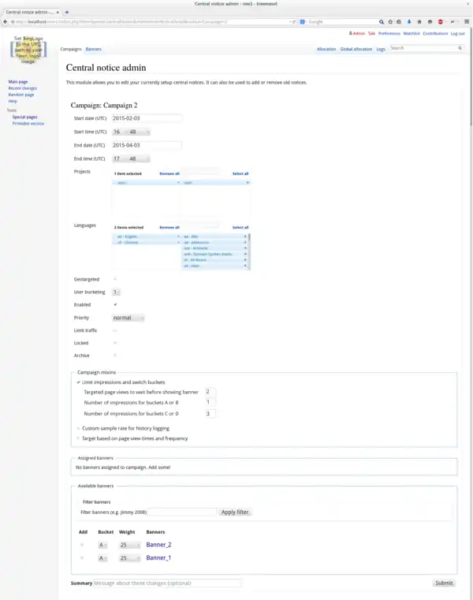The image size is (473, 600).
Task: Close the Central notice admin browser tab
Action: pos(58,13)
